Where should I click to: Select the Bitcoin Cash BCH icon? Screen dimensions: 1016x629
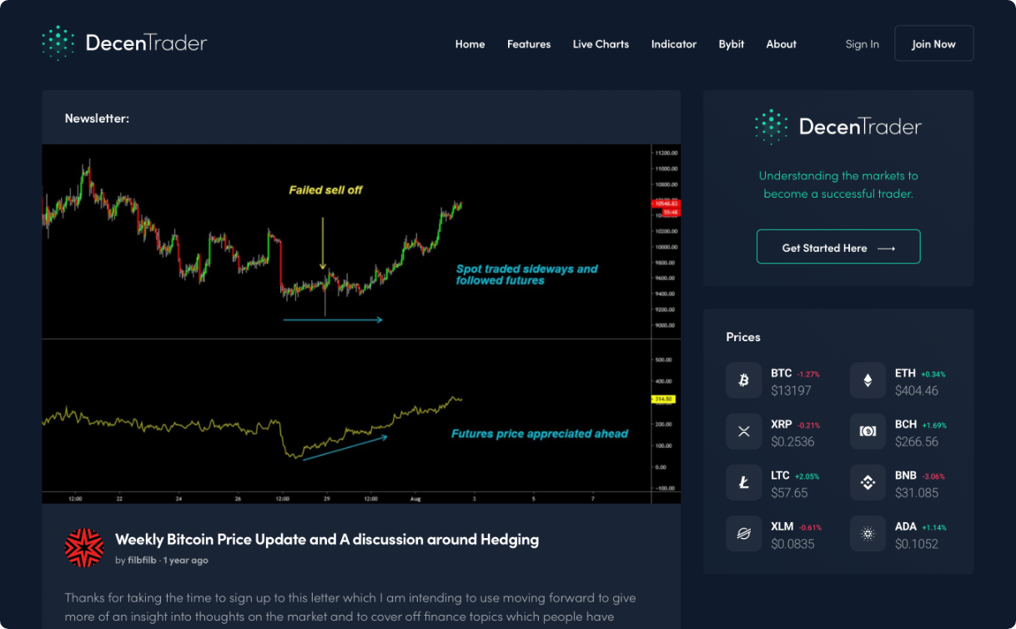[x=868, y=431]
